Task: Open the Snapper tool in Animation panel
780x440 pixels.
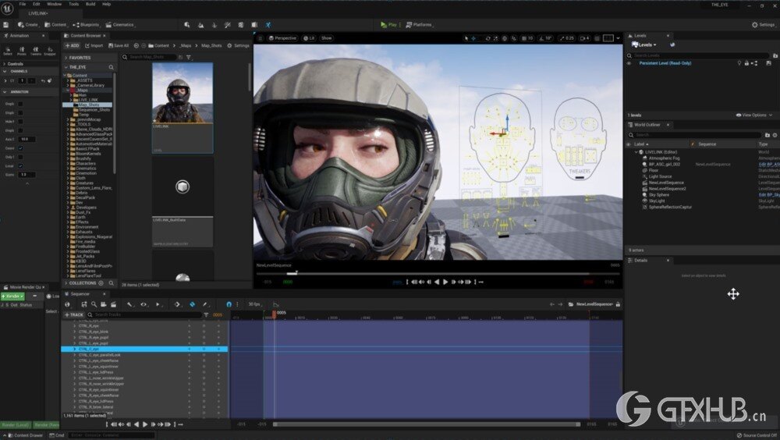Action: point(50,50)
